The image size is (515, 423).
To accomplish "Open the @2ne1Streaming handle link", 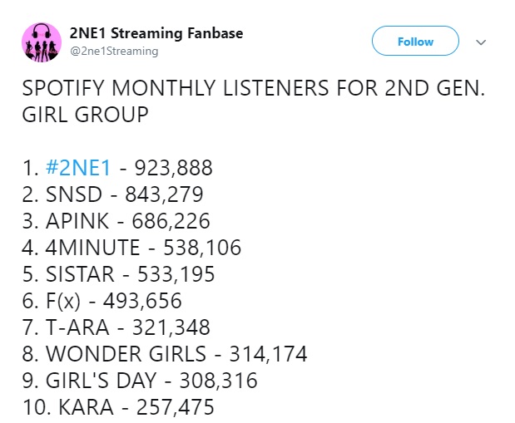I will pyautogui.click(x=114, y=52).
